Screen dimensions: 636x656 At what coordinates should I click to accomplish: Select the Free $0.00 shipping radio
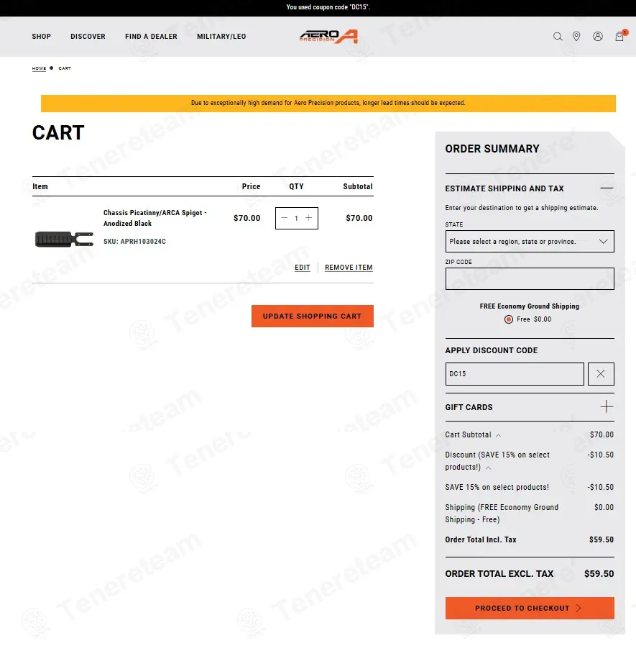509,319
